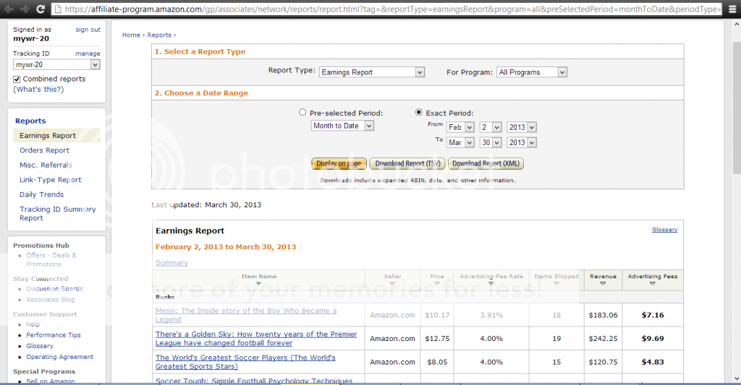Open From year dropdown 2013
Image resolution: width=741 pixels, height=385 pixels.
coord(522,127)
